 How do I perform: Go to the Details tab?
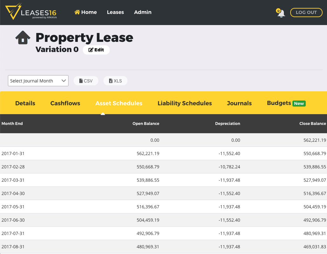(25, 103)
